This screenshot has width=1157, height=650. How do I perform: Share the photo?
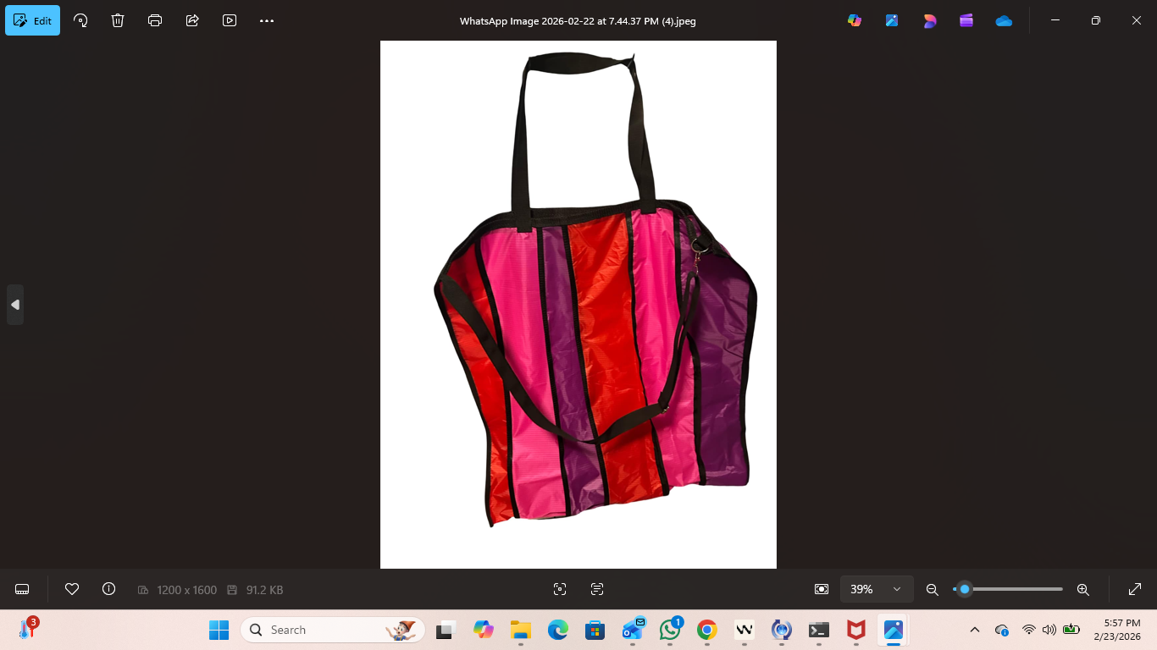point(192,20)
